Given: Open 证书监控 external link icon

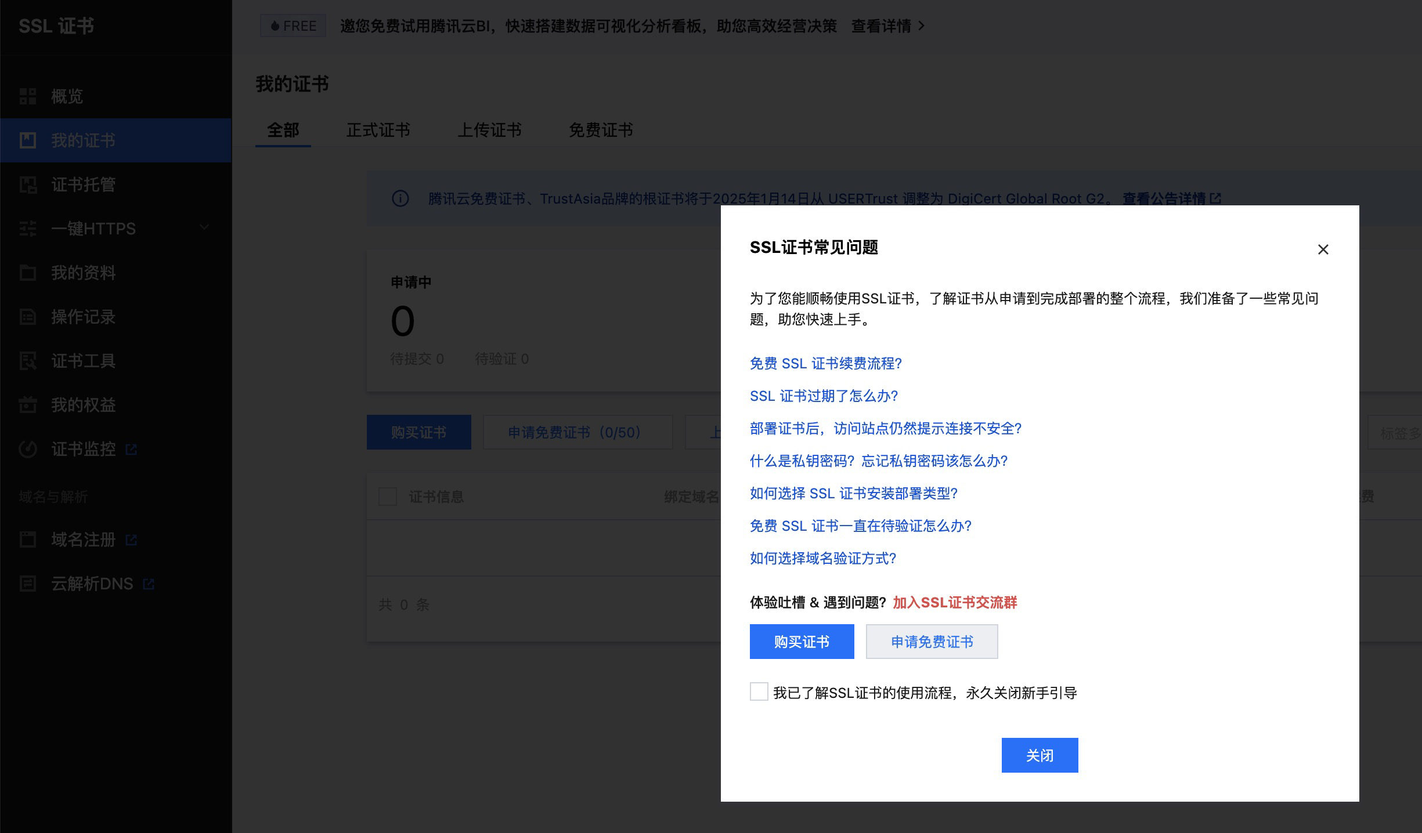Looking at the screenshot, I should point(131,449).
